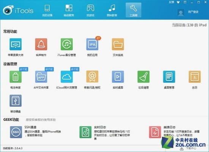209x152 pixels.
Task: Open title bar dropdown menu icon
Action: pos(185,2)
